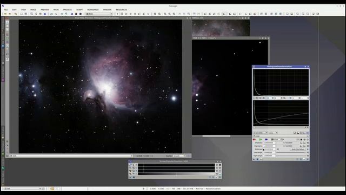Click the New Instance triangle in HistogramTransformation
The width and height of the screenshot is (346, 195).
tap(254, 159)
